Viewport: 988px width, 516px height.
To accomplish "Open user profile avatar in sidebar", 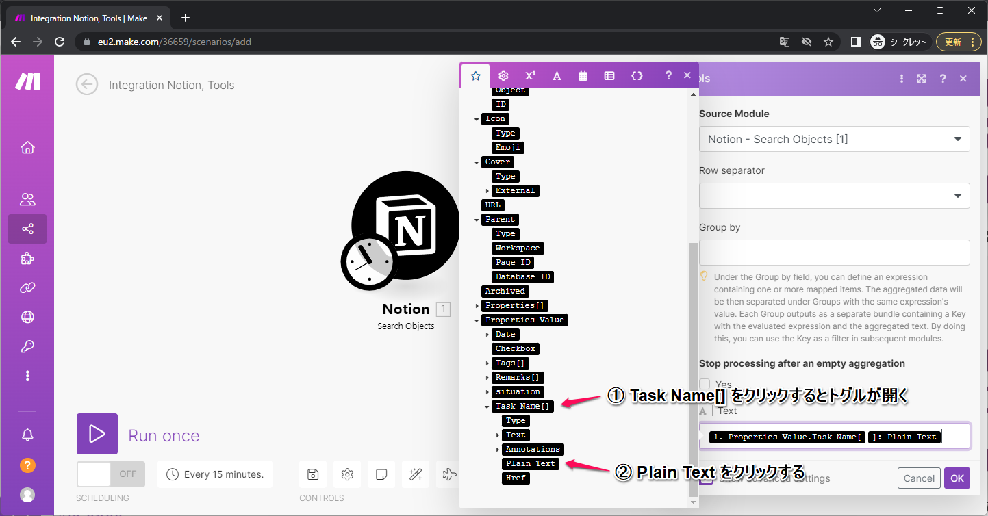I will (27, 494).
